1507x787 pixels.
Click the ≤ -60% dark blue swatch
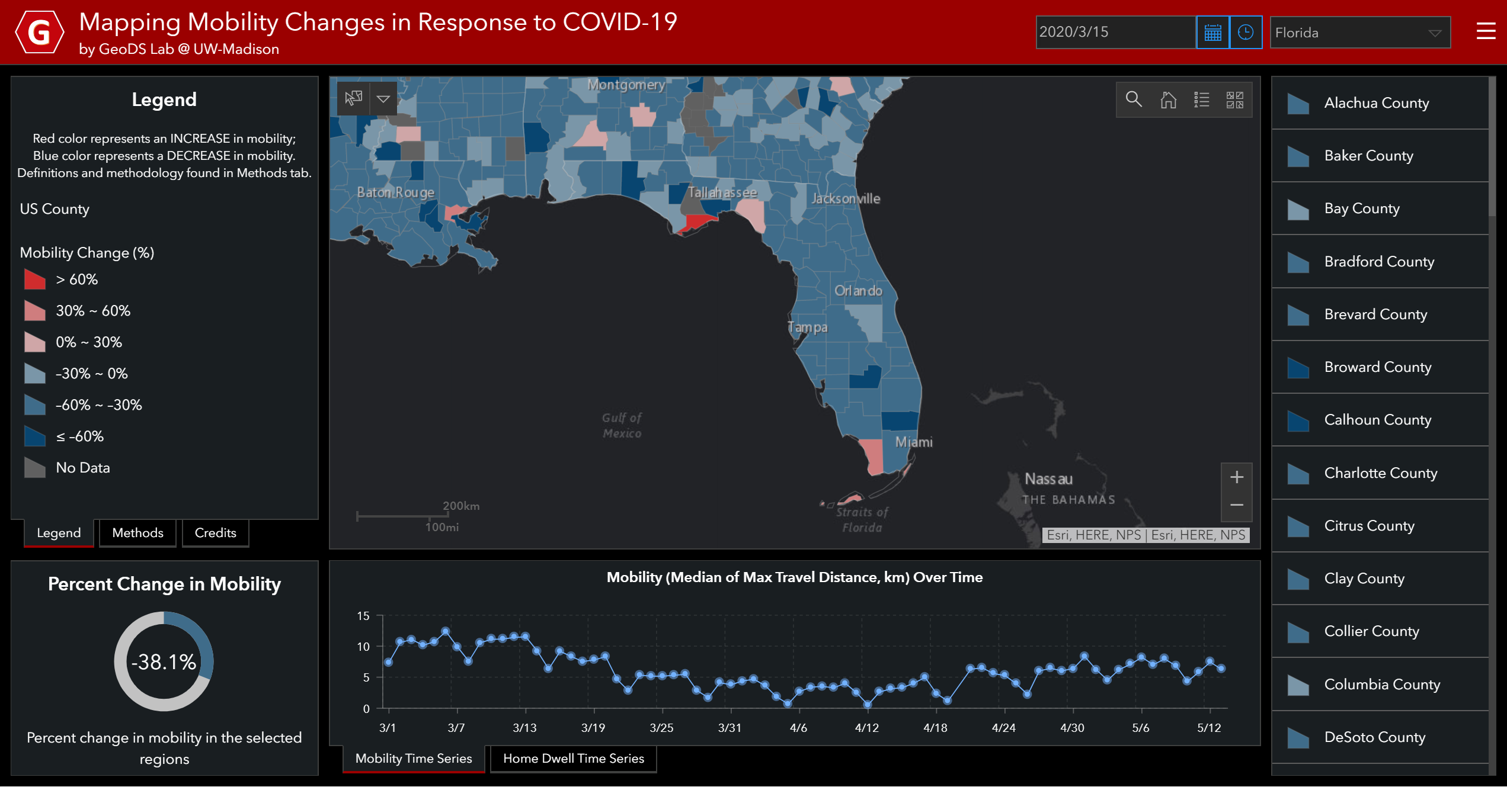pyautogui.click(x=35, y=436)
